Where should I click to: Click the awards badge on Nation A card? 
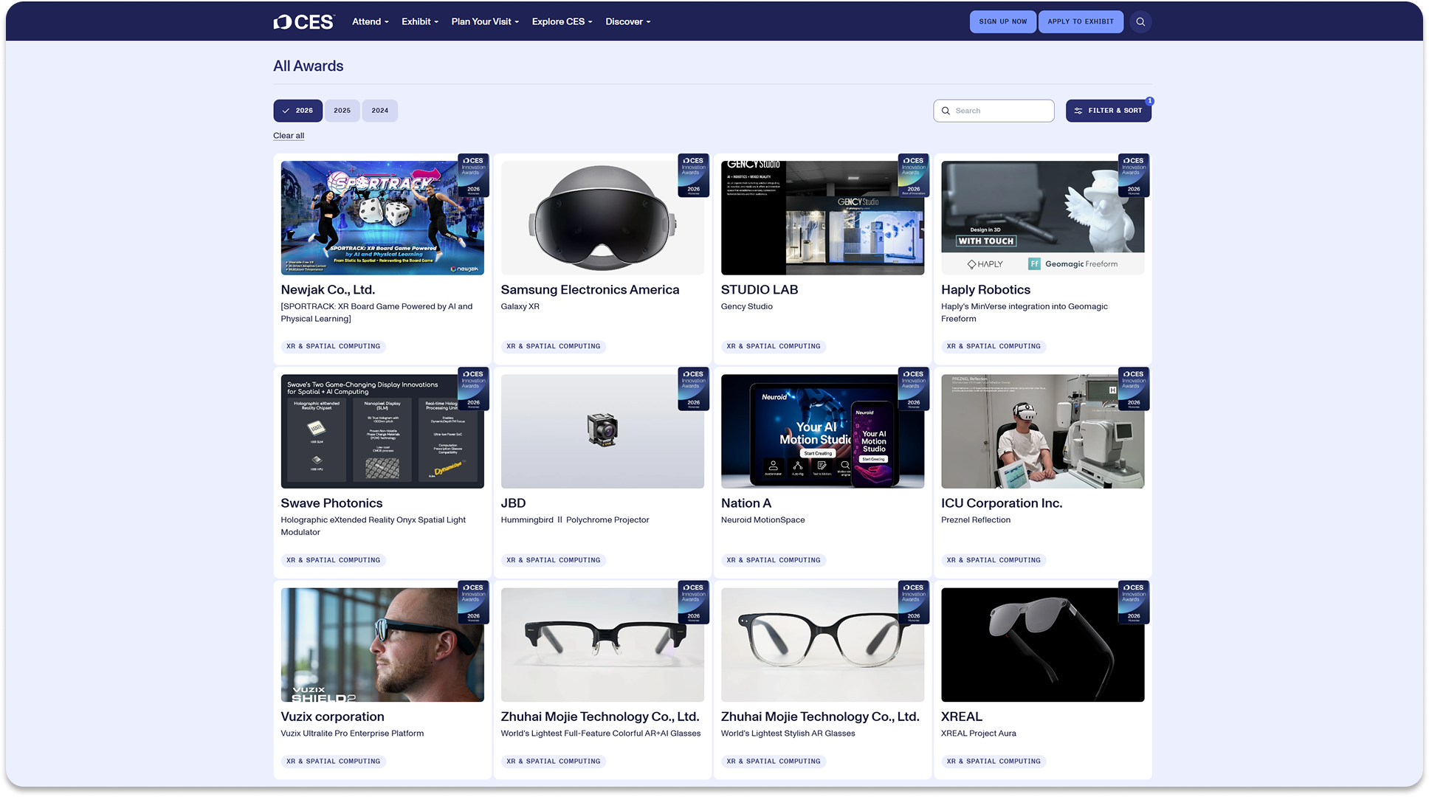click(x=913, y=389)
